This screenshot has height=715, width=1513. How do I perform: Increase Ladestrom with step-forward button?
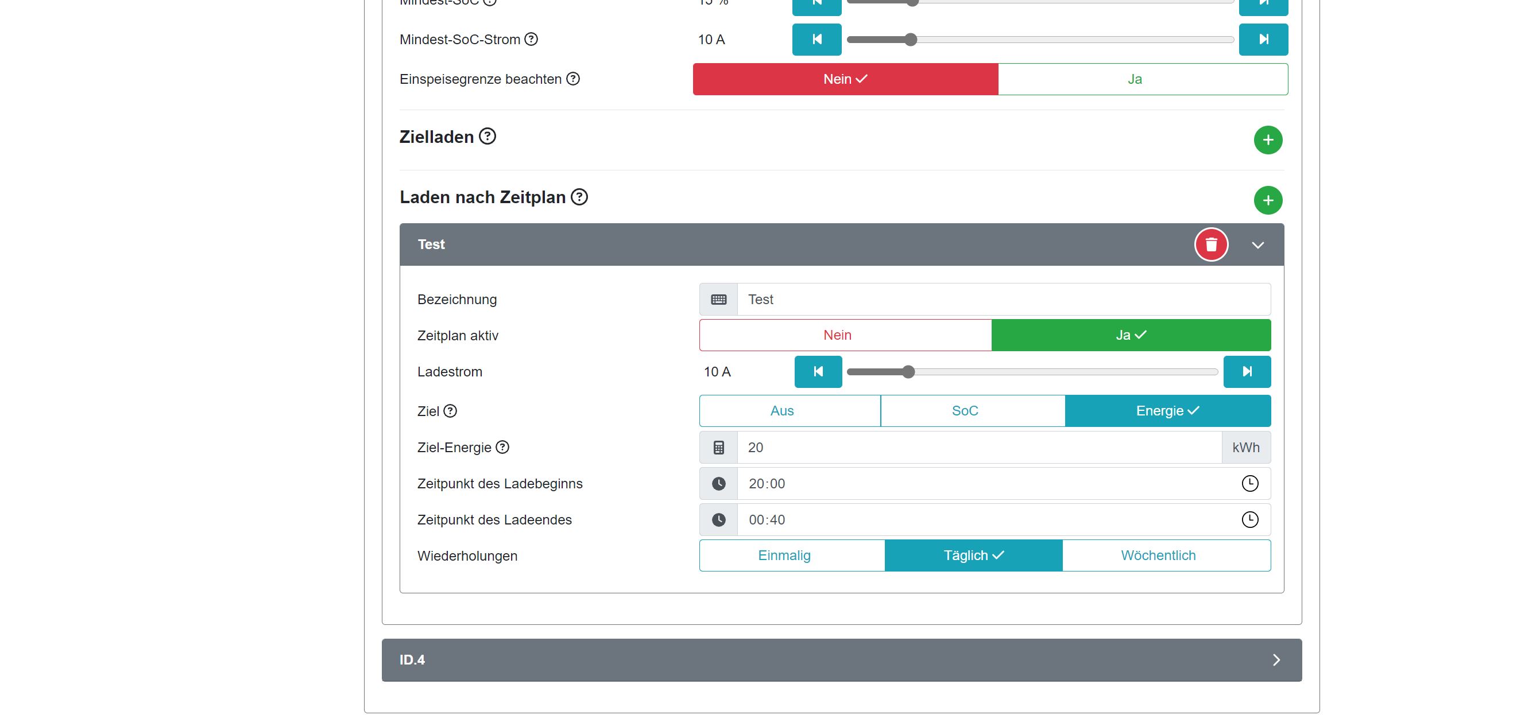click(1247, 372)
